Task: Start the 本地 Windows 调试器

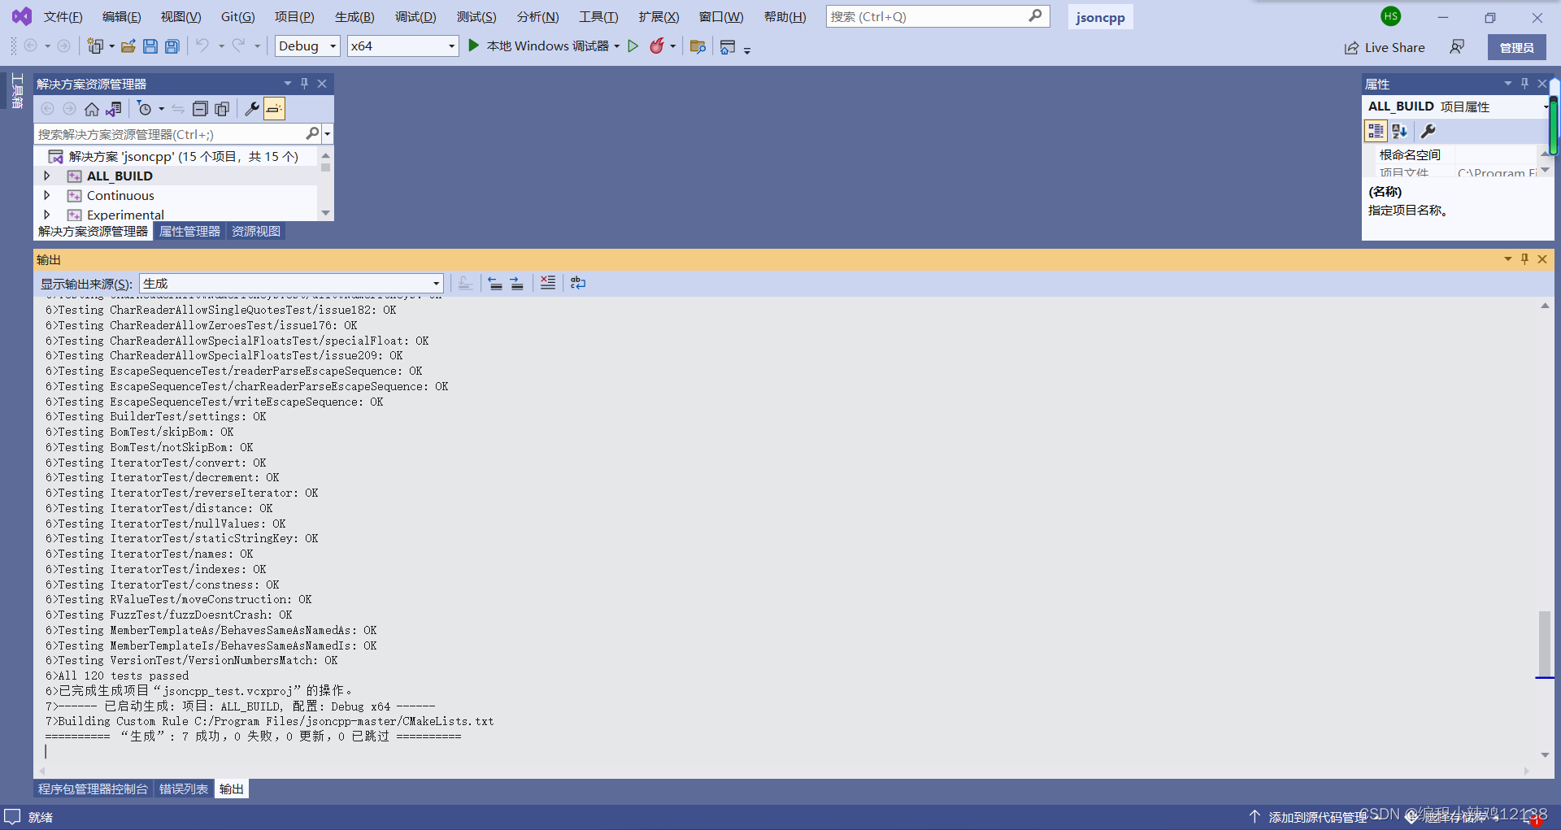Action: click(537, 46)
